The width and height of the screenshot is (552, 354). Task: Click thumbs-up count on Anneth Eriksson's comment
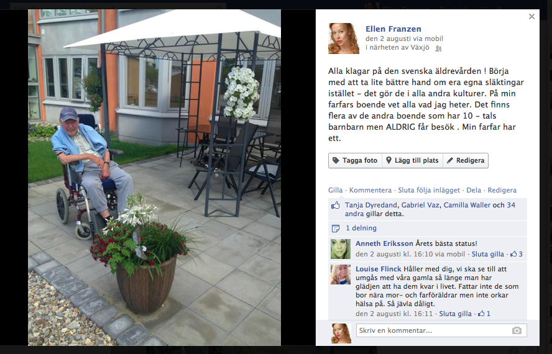click(x=517, y=254)
